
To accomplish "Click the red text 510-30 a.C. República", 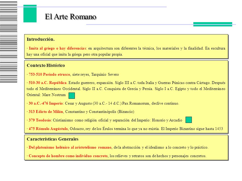I will (x=48, y=83).
